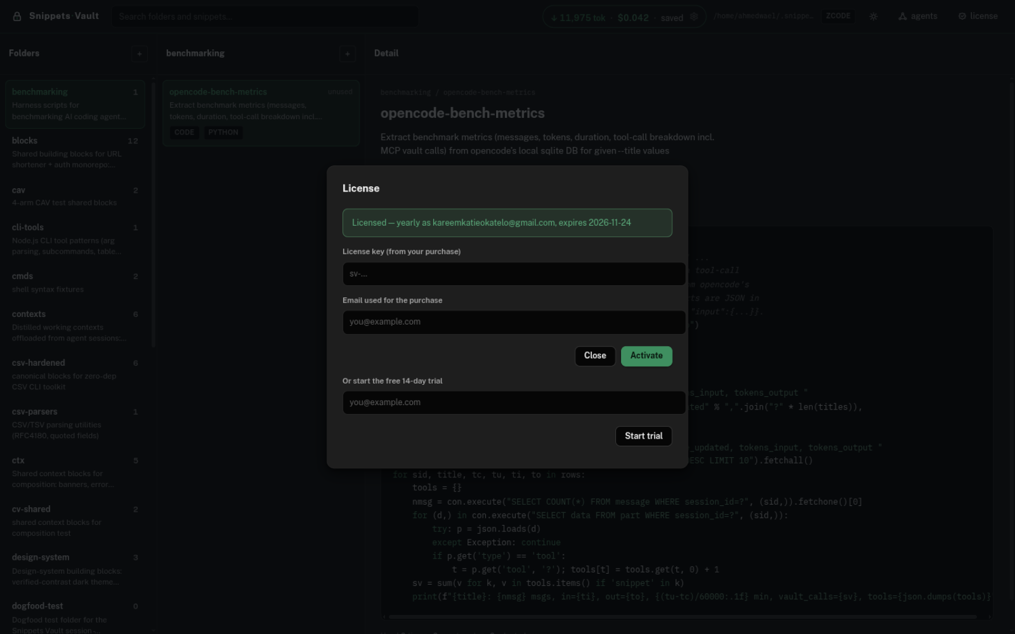Click the purchase email field
1015x634 pixels.
(514, 322)
